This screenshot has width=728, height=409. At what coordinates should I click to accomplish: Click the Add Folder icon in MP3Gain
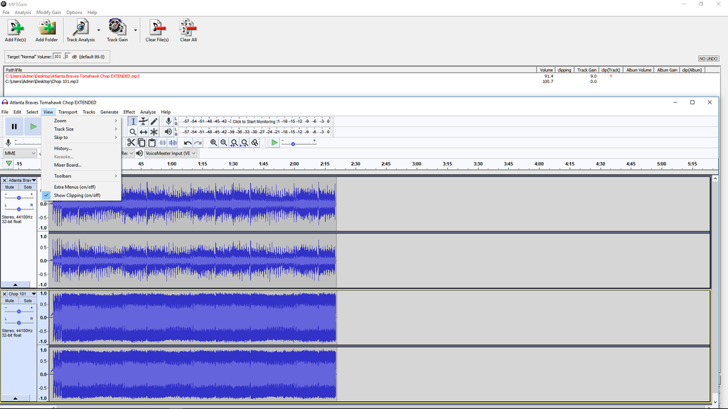(47, 31)
